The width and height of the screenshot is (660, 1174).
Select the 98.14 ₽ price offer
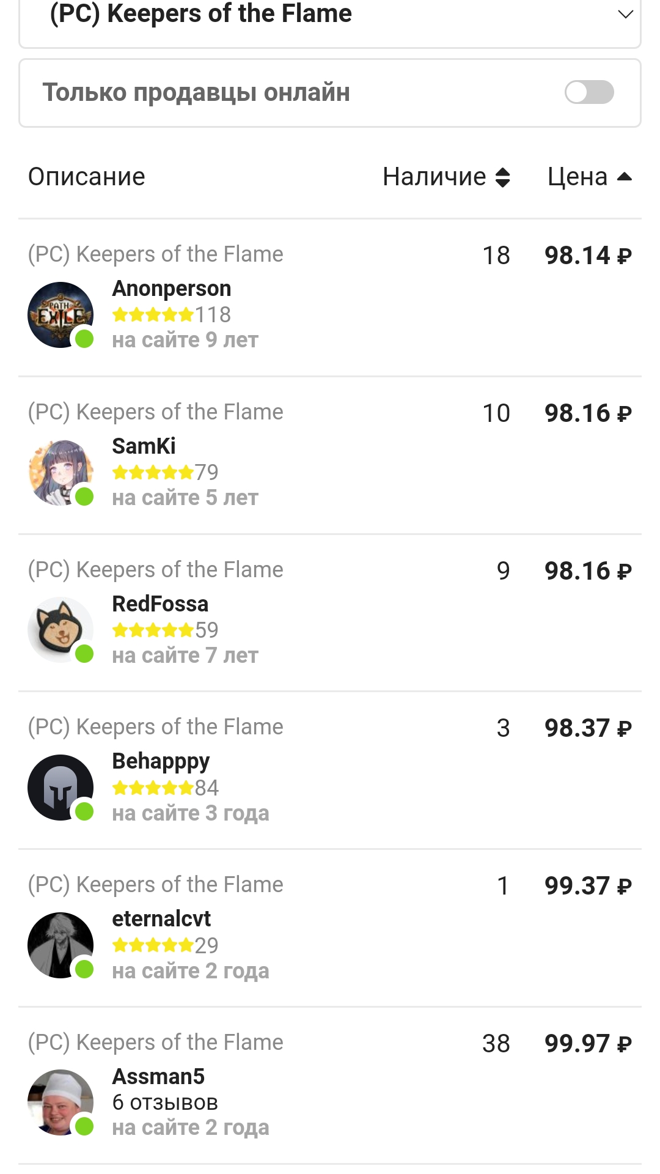pyautogui.click(x=587, y=256)
